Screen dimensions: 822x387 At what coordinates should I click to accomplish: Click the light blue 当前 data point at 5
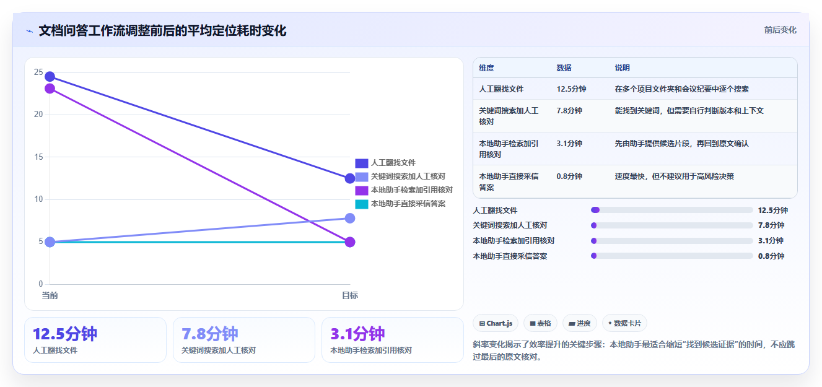click(50, 242)
